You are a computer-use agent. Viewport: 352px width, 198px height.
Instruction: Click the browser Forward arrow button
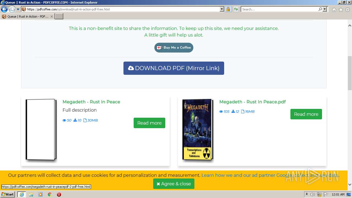12,9
